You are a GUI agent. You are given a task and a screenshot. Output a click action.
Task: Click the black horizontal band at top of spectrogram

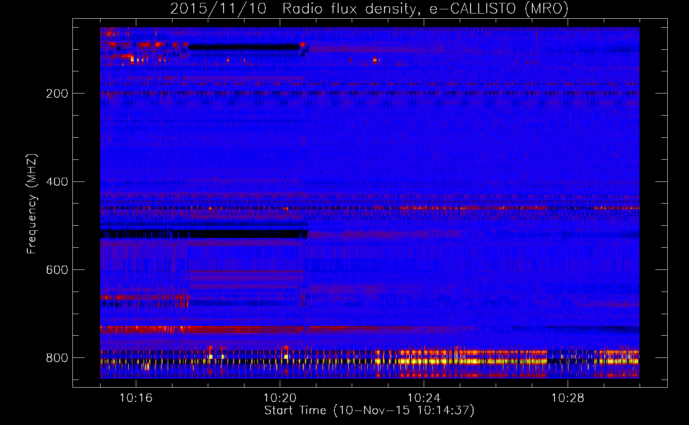[x=244, y=47]
